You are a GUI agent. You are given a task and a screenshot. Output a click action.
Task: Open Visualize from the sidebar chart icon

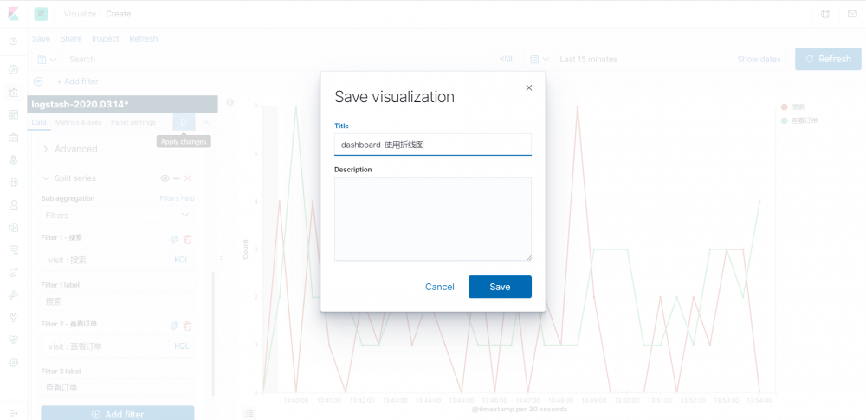[14, 93]
